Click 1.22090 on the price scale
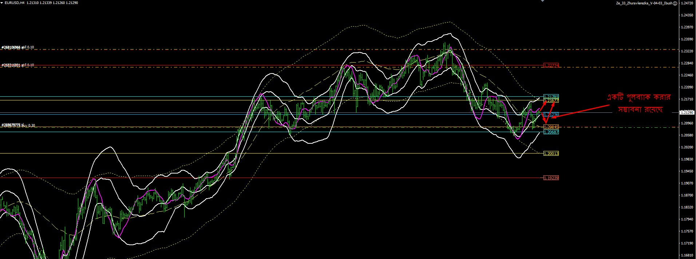This screenshot has height=259, width=696. [x=687, y=87]
